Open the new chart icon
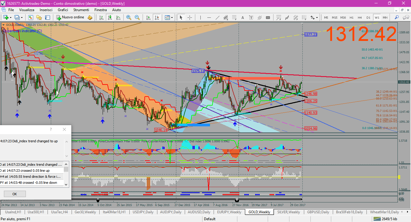The height and width of the screenshot is (222, 411). tap(6, 17)
